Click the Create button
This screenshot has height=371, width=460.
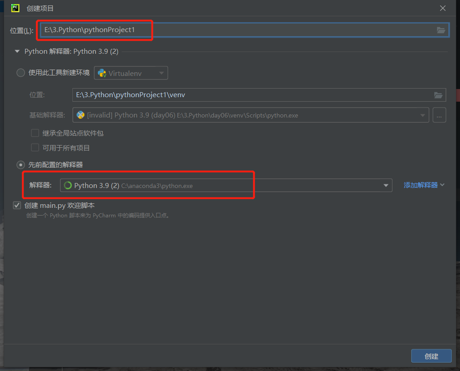(431, 356)
